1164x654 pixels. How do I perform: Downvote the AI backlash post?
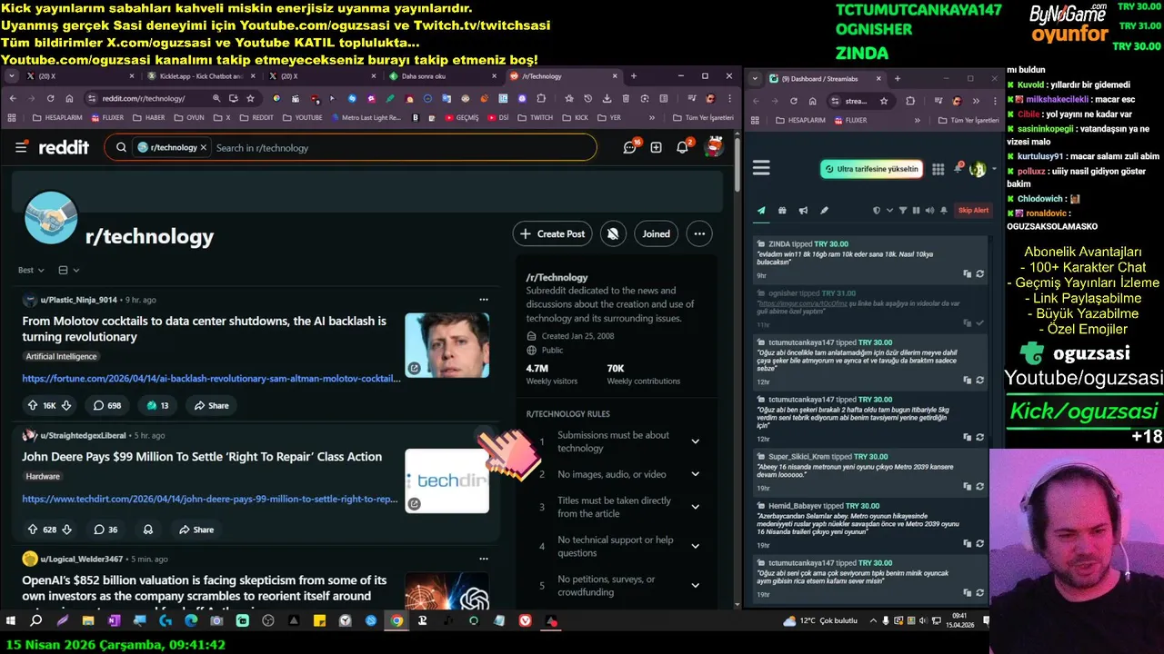tap(65, 405)
